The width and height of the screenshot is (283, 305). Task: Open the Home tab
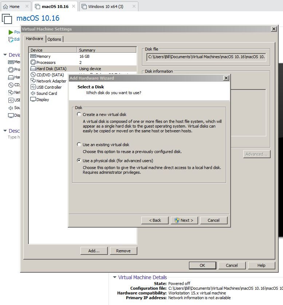14,7
